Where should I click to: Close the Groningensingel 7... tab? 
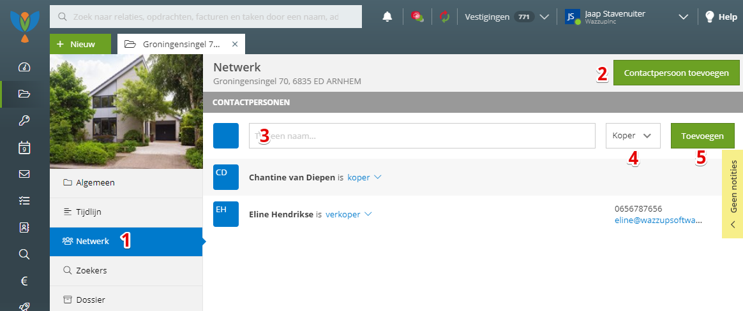coord(234,44)
